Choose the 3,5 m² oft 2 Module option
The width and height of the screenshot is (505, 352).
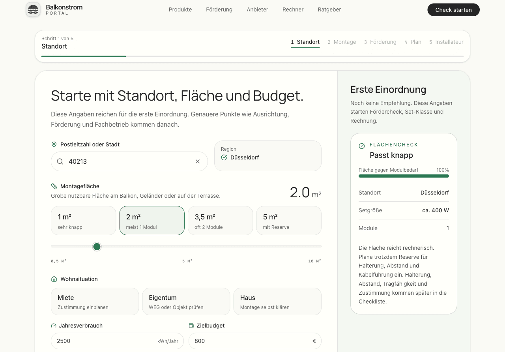click(x=220, y=221)
